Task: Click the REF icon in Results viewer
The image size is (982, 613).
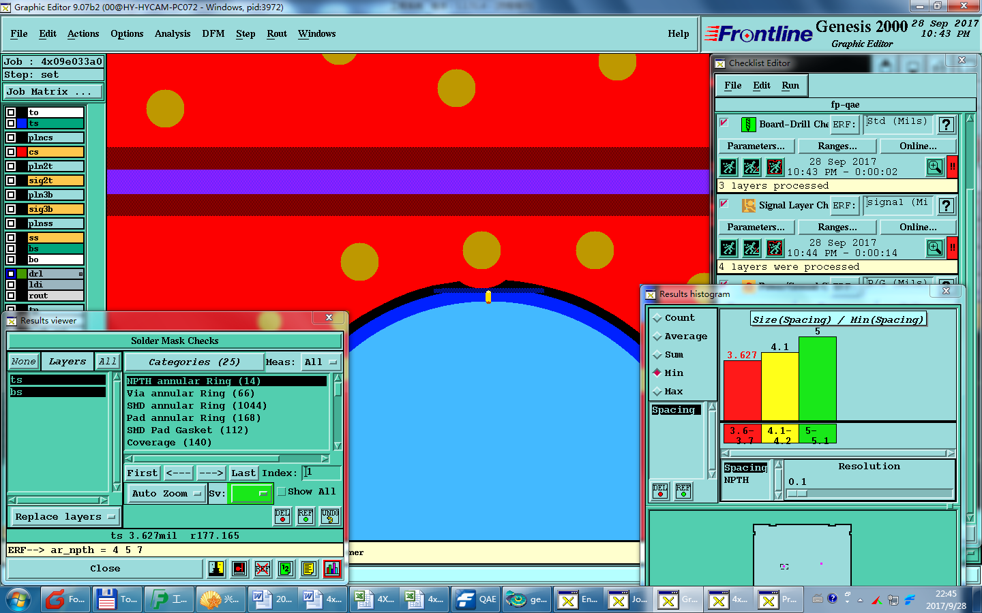Action: tap(306, 516)
